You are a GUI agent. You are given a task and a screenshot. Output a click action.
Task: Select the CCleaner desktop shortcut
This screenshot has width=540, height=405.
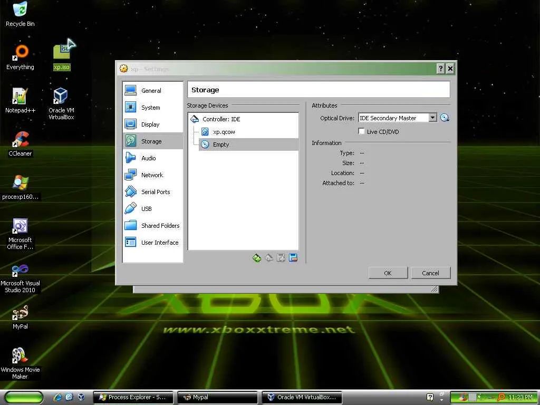20,144
